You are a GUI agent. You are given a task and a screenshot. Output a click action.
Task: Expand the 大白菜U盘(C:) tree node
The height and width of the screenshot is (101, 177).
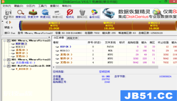coord(9,63)
